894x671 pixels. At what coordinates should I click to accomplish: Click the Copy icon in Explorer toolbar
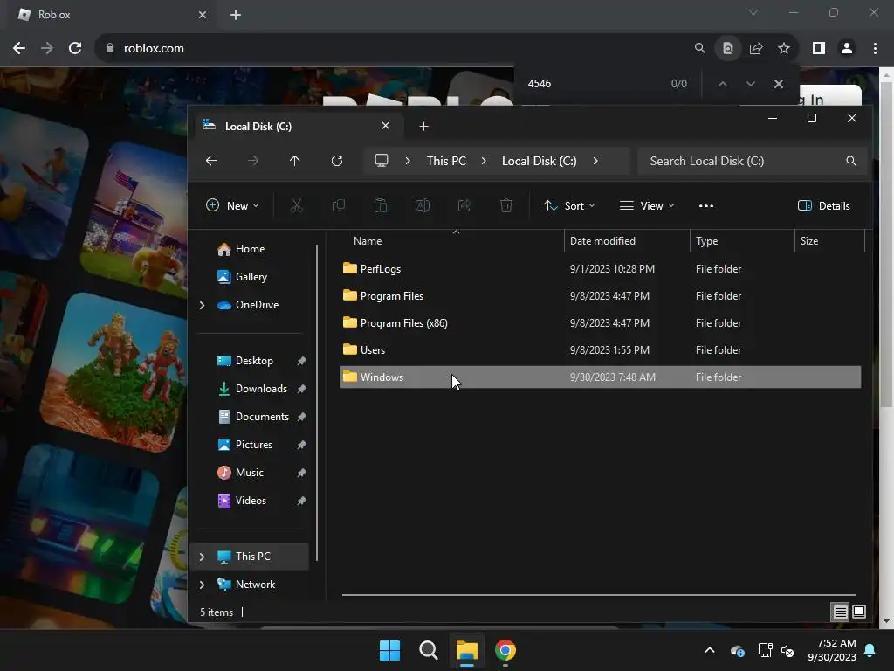click(338, 206)
